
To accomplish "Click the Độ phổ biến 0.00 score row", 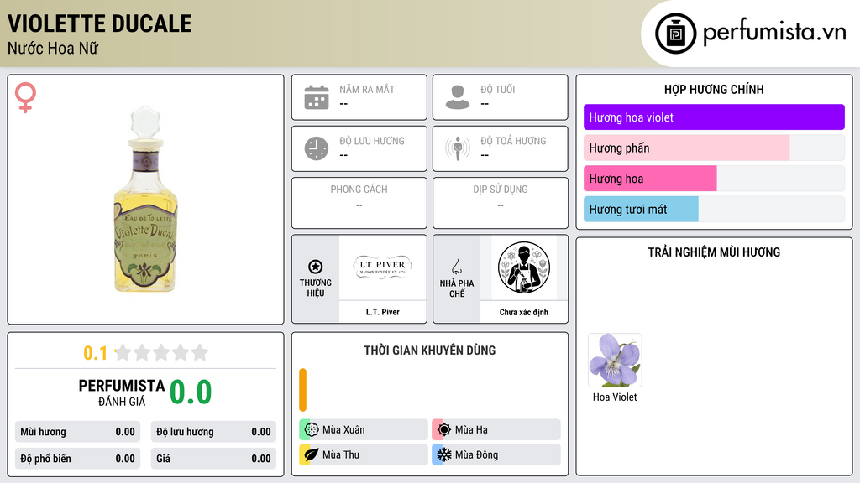I will click(x=77, y=459).
